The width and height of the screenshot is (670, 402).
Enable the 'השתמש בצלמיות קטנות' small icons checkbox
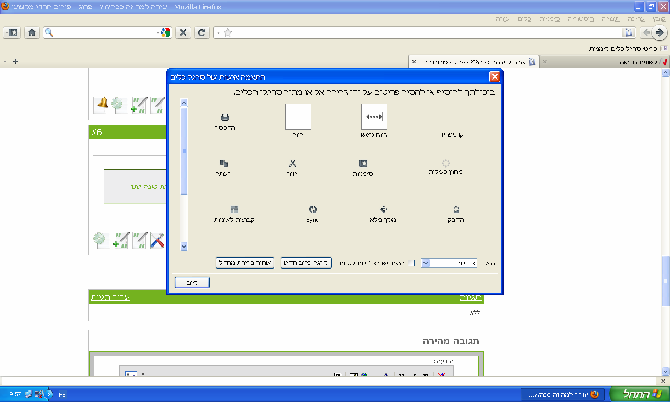click(x=411, y=263)
